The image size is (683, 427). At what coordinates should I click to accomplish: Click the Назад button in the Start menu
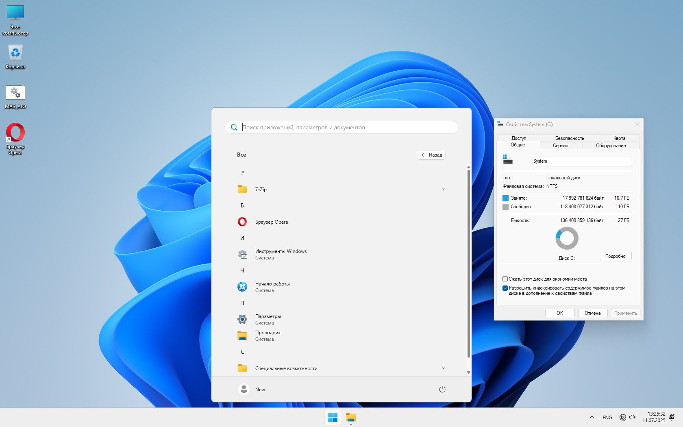431,155
